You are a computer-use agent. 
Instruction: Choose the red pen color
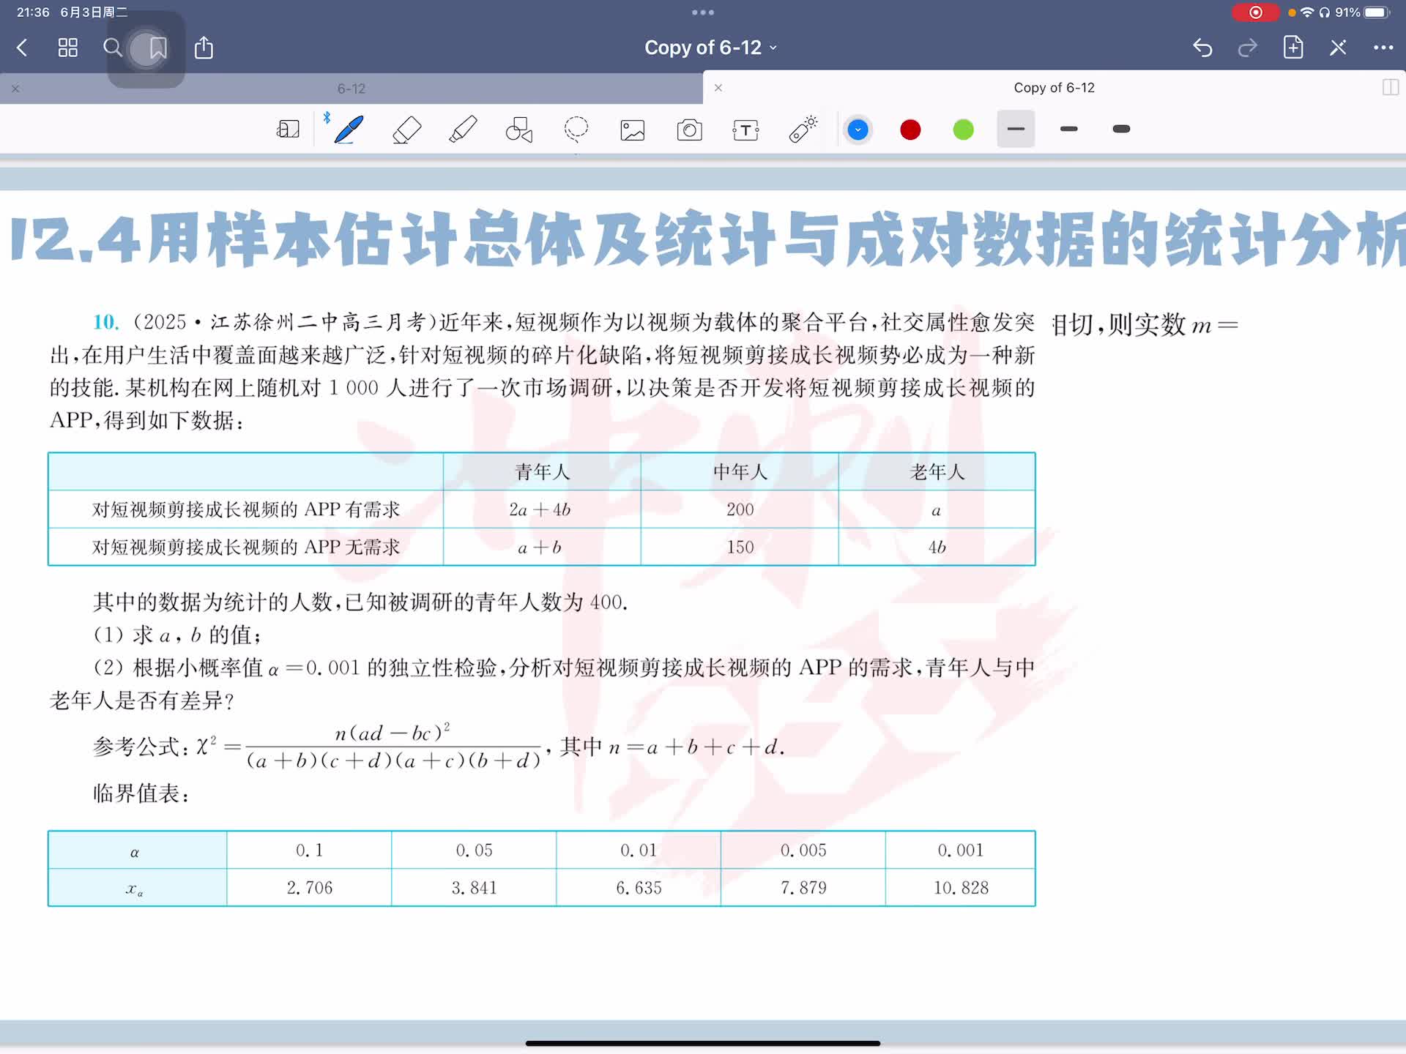910,130
